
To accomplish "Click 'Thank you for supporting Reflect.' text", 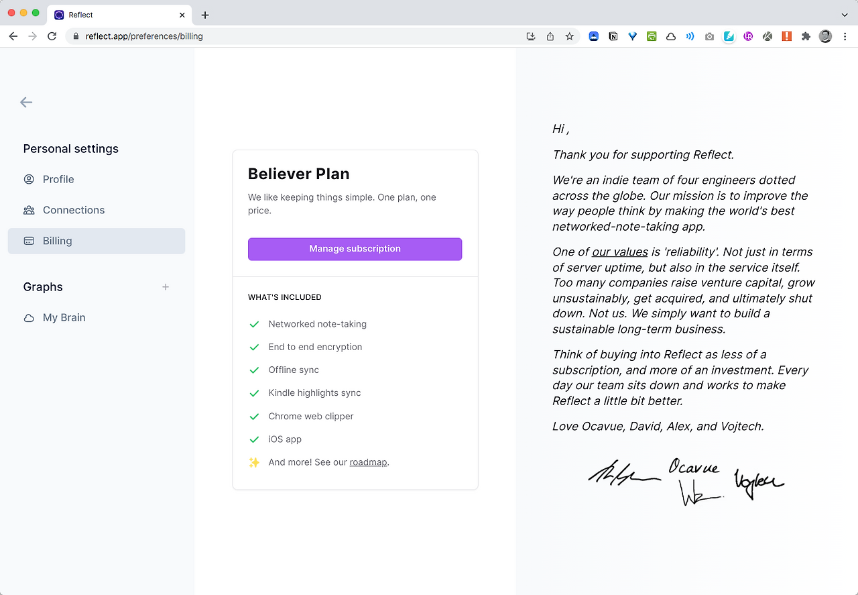I will click(643, 155).
